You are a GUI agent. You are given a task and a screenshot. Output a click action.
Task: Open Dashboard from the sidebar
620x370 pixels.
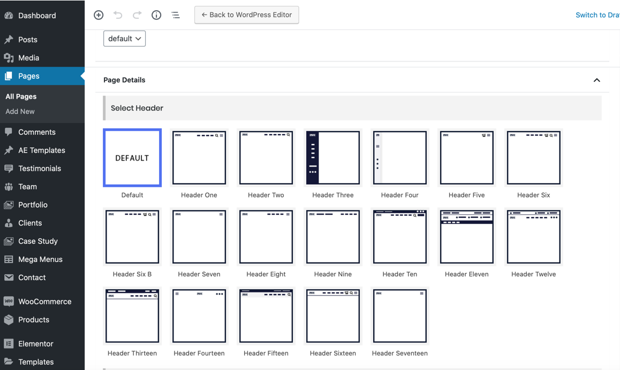(36, 16)
